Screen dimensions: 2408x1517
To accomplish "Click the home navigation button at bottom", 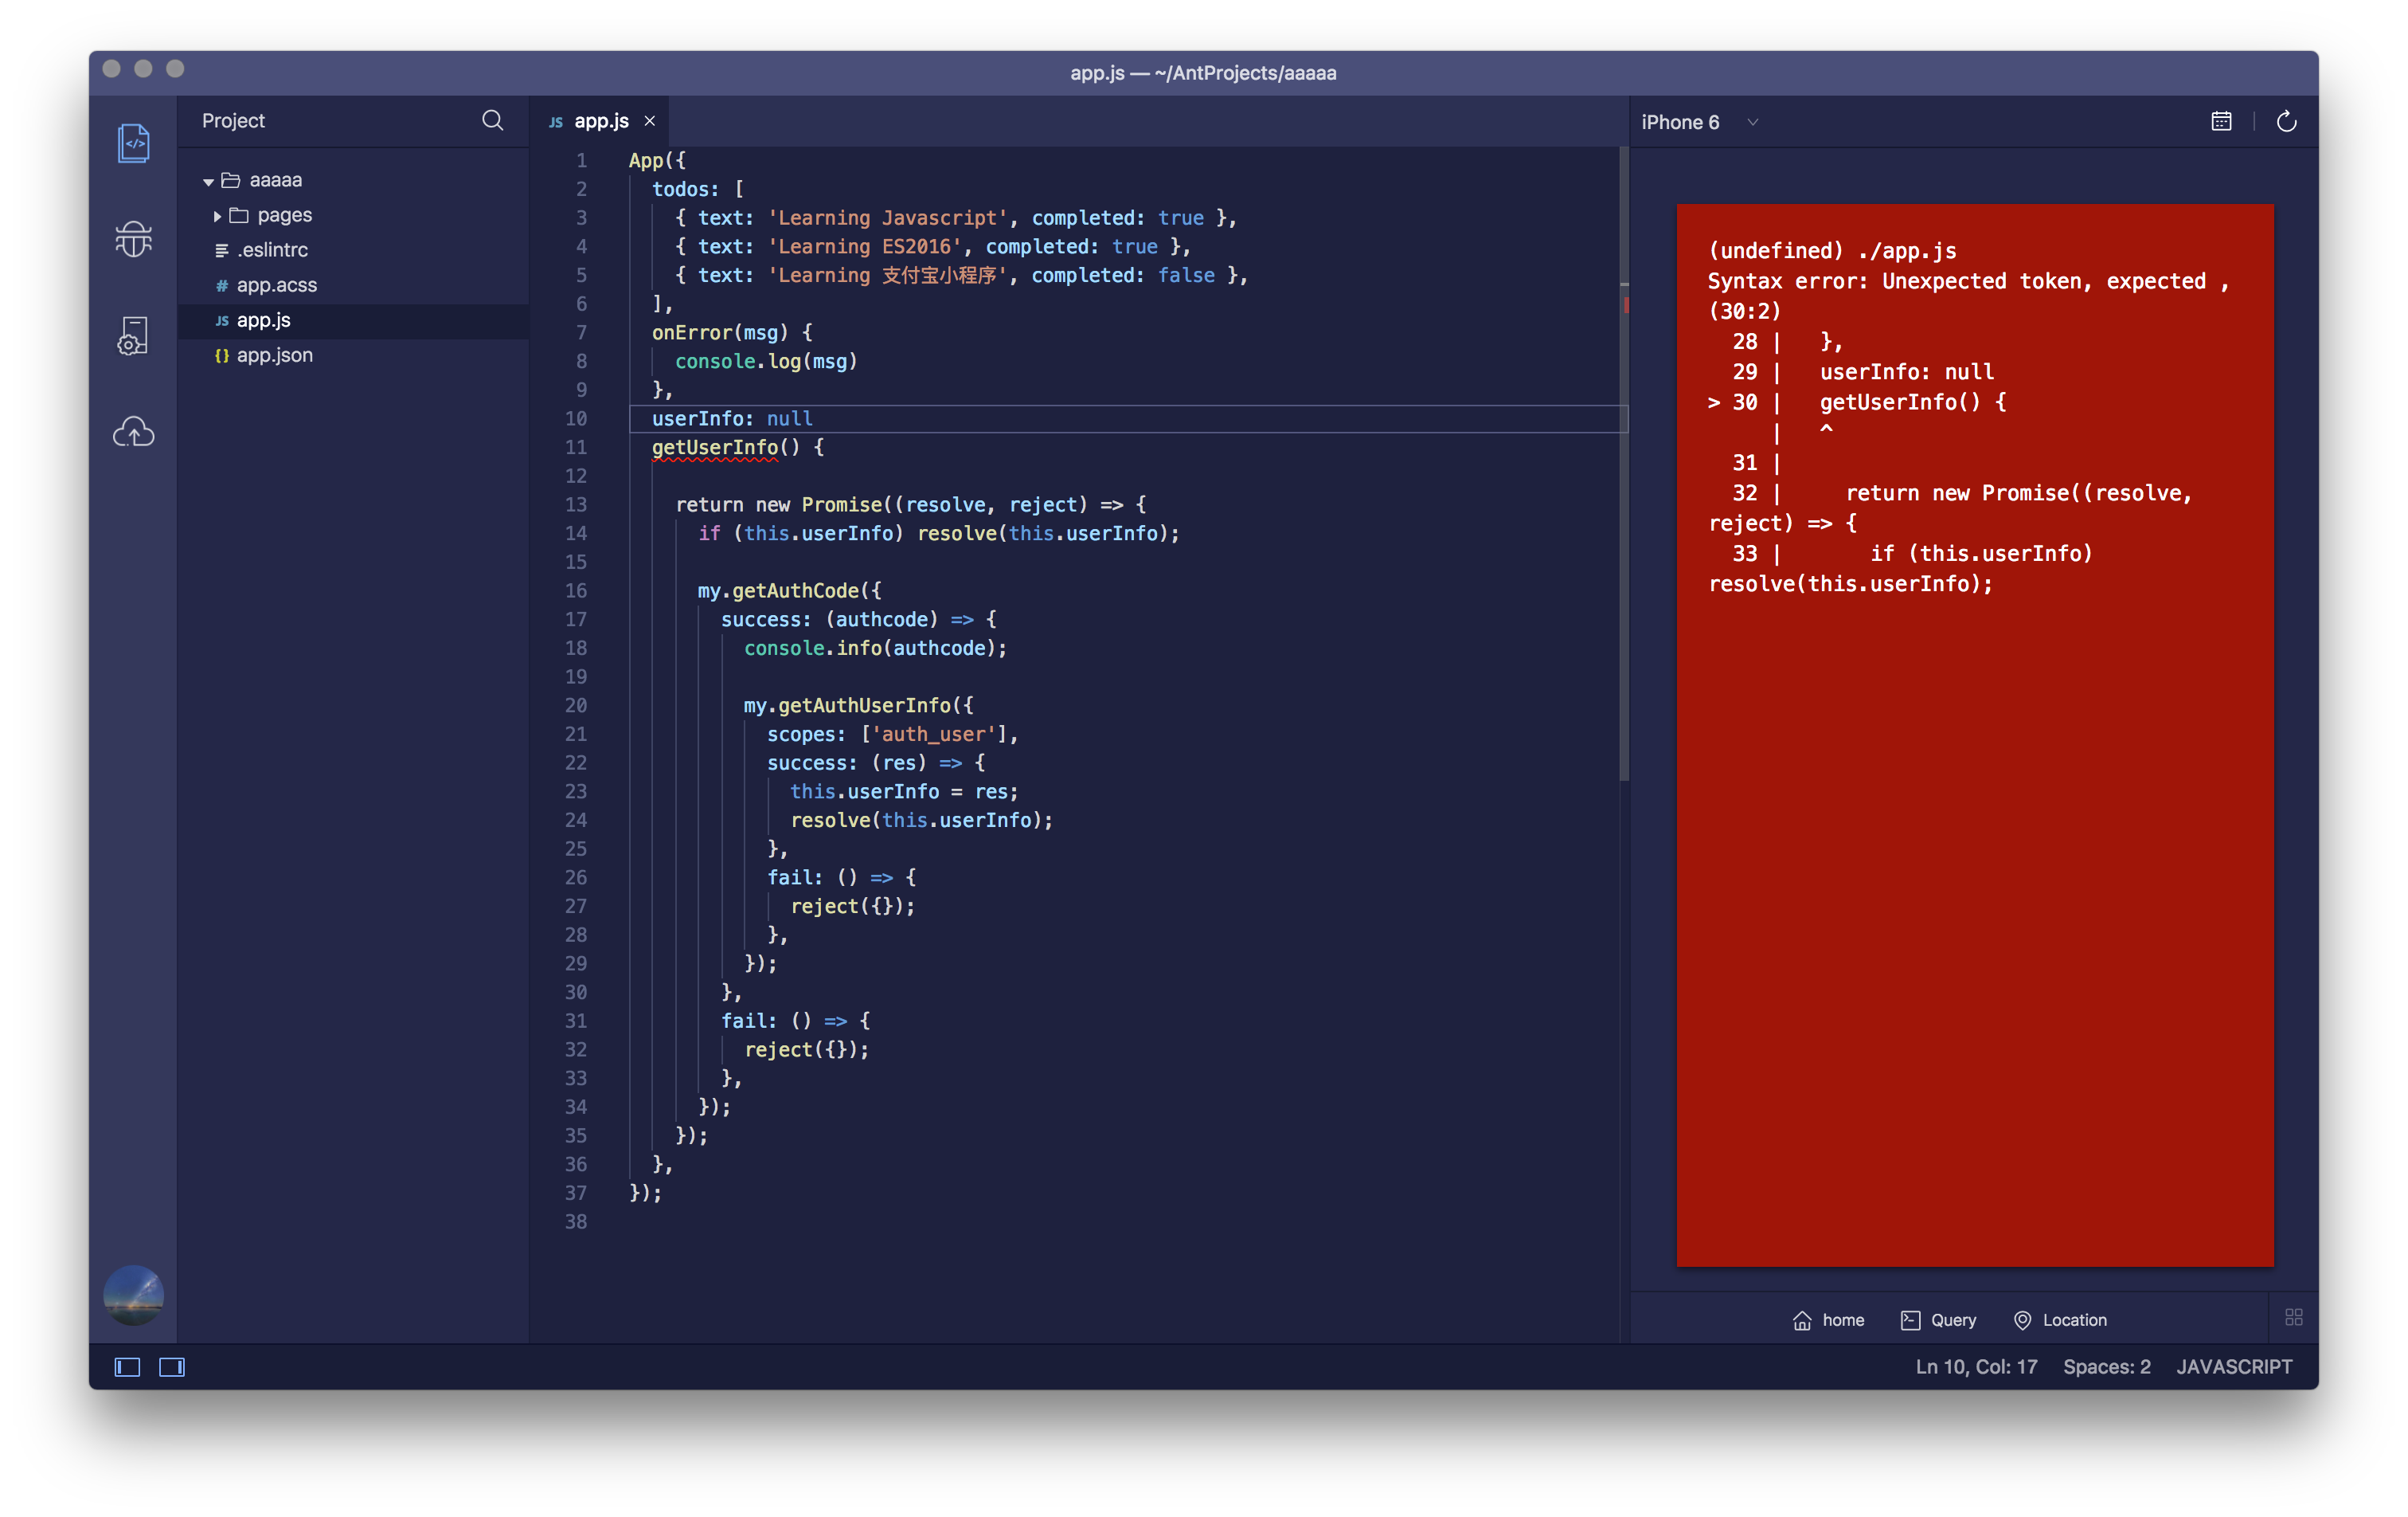I will [x=1827, y=1319].
